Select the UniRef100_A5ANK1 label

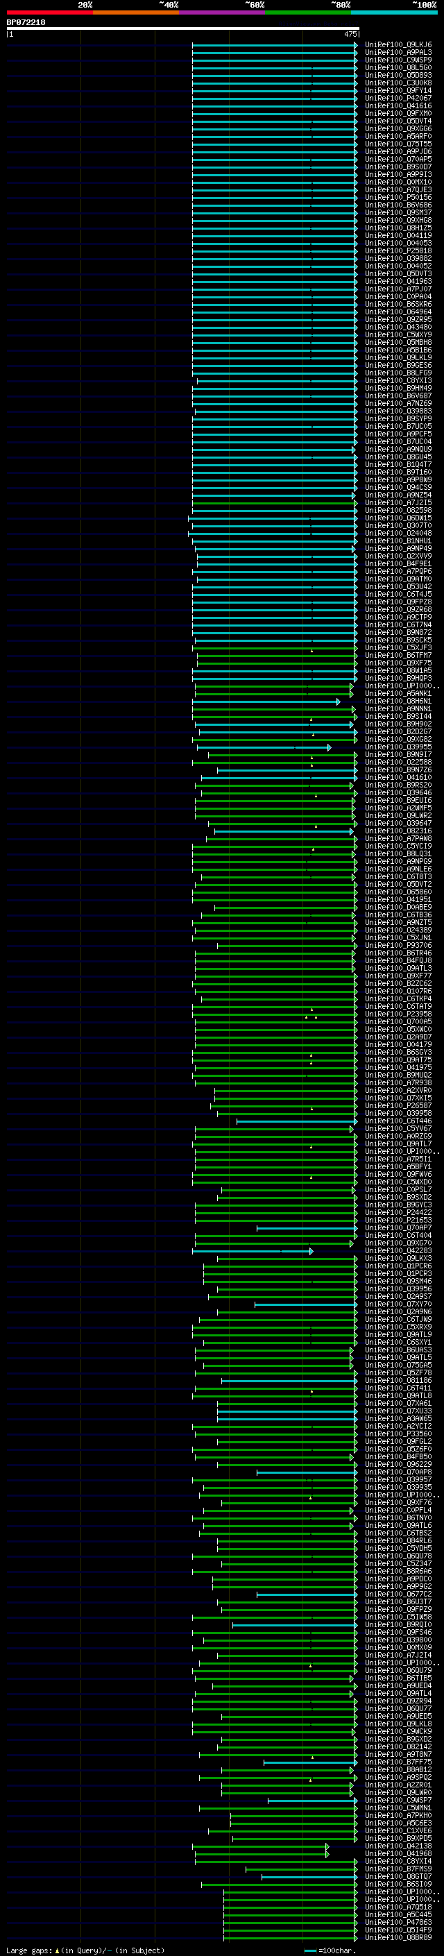pyautogui.click(x=398, y=693)
